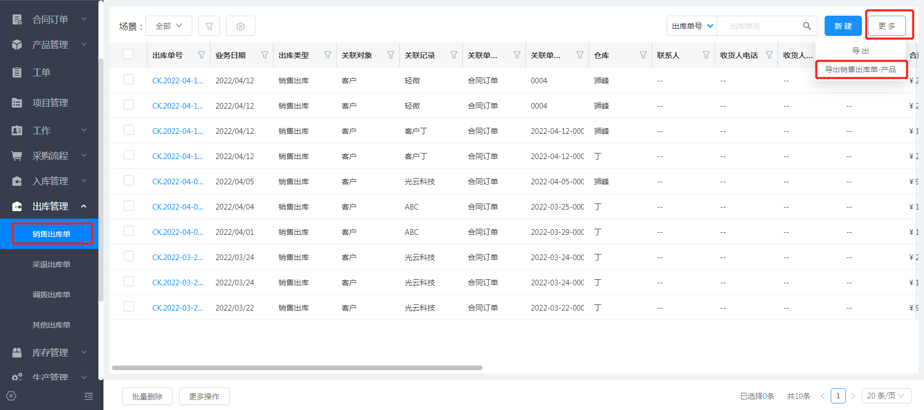Click the 合同订单 sidebar icon
This screenshot has height=410, width=924.
pos(17,20)
